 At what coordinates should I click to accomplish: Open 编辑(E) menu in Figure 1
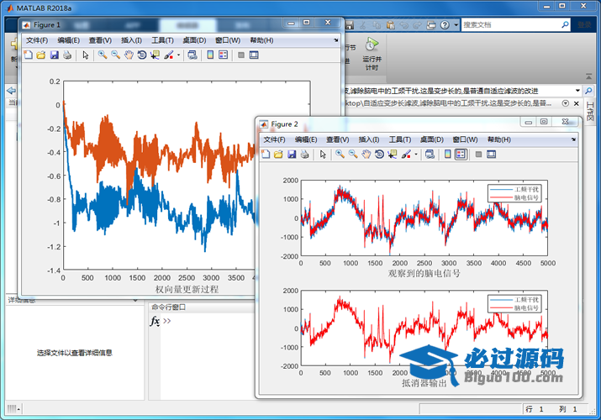point(69,40)
